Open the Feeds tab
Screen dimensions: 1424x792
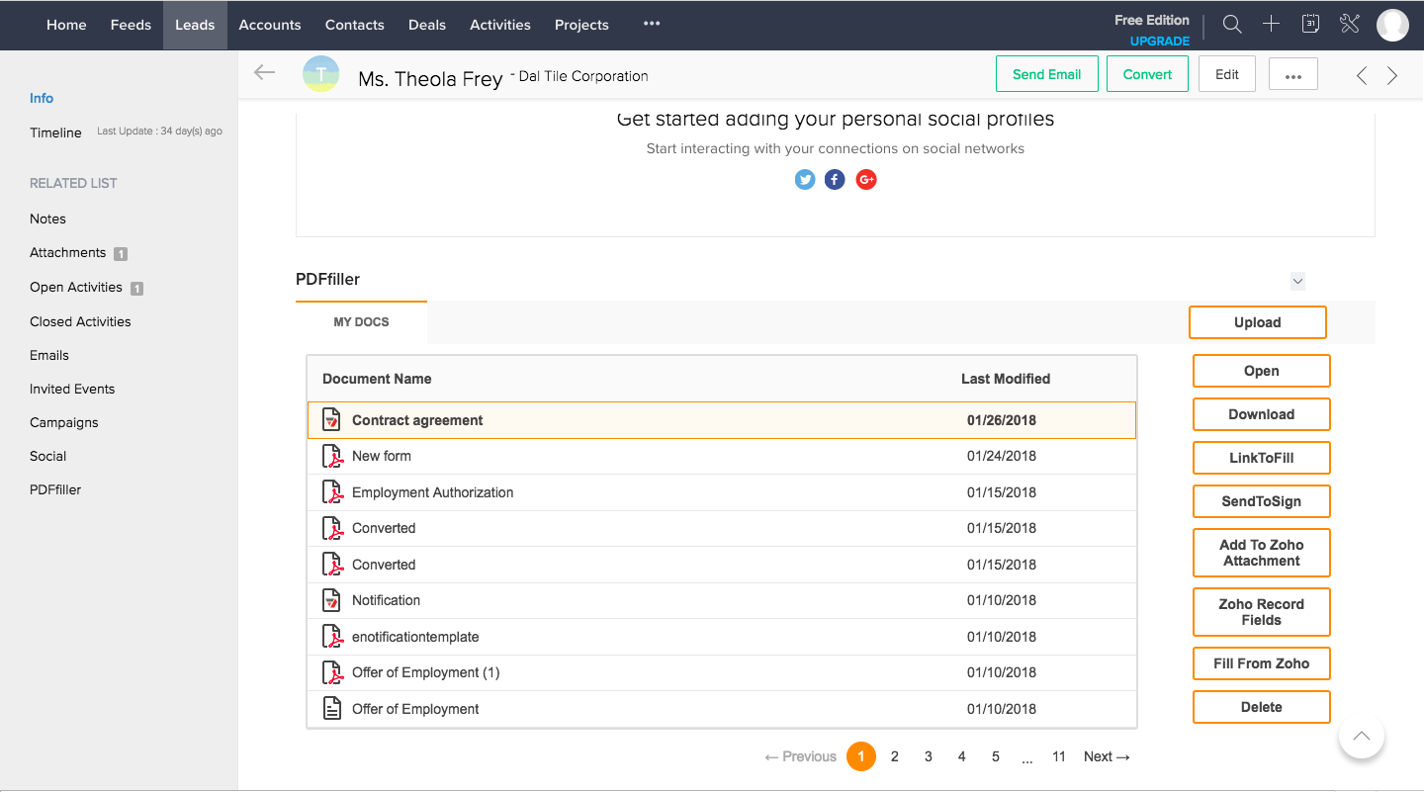click(x=131, y=25)
